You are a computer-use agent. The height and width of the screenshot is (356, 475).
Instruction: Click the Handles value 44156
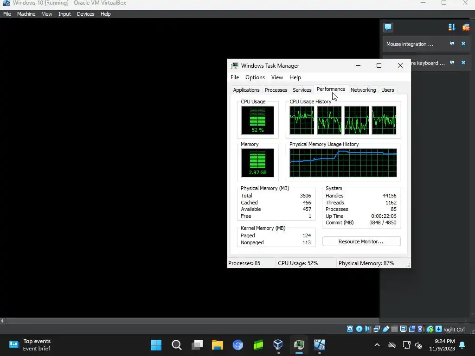pos(389,196)
